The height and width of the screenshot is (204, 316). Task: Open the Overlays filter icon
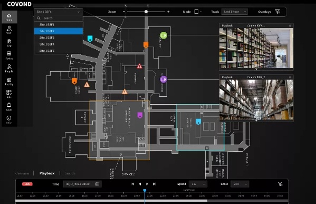277,12
